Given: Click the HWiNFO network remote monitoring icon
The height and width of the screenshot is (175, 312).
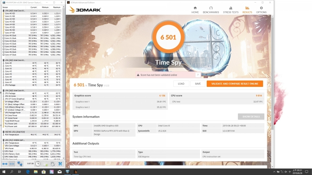Looking at the screenshot, I should pos(19,164).
